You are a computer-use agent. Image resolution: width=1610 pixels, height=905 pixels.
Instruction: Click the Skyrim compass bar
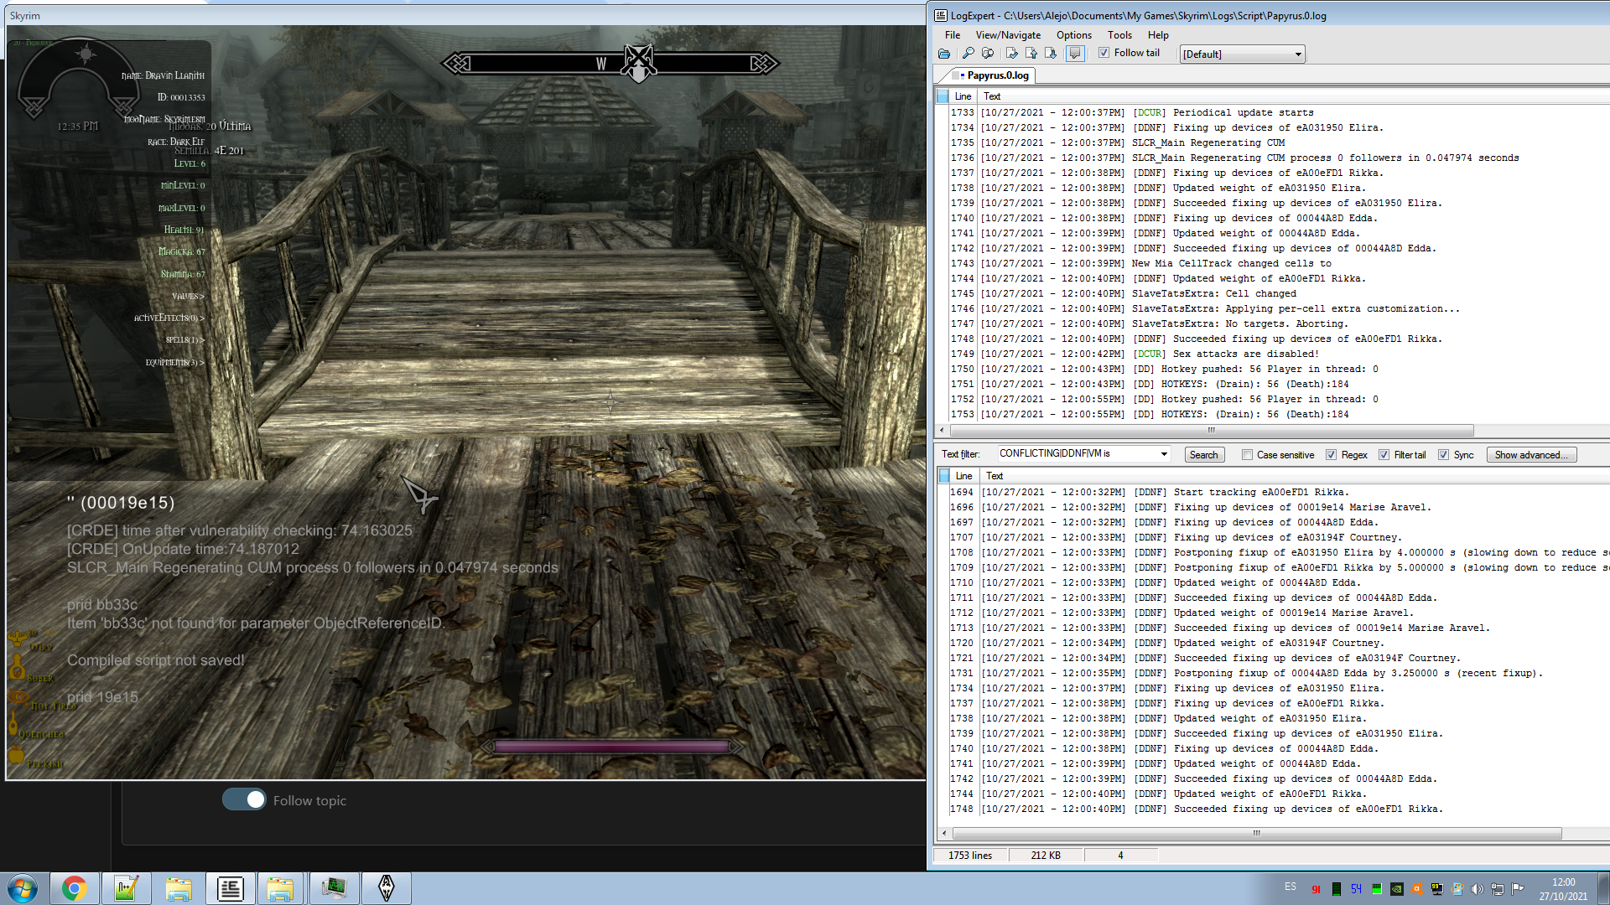click(610, 63)
